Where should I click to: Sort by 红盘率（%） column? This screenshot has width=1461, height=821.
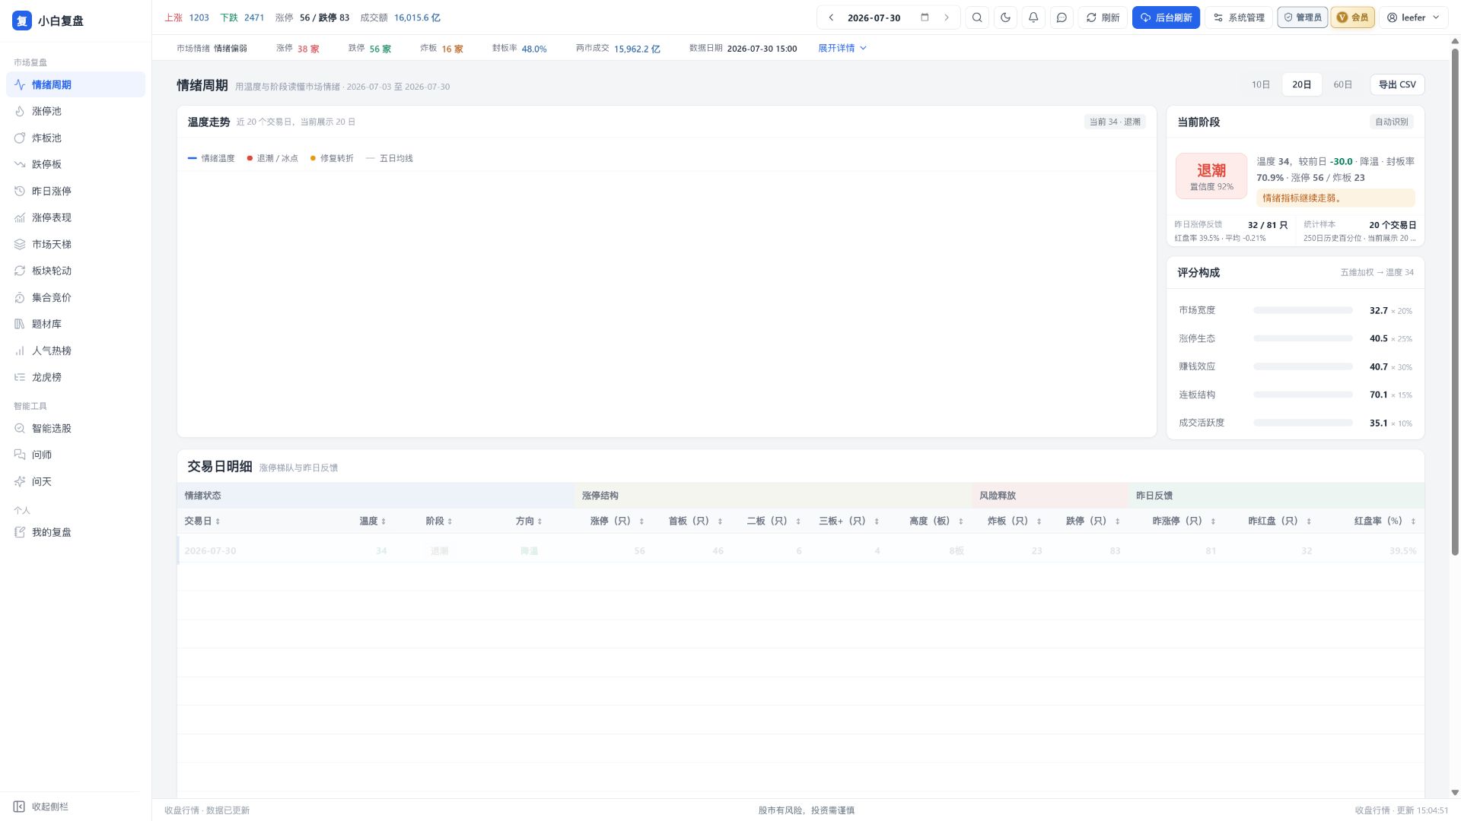tap(1385, 521)
